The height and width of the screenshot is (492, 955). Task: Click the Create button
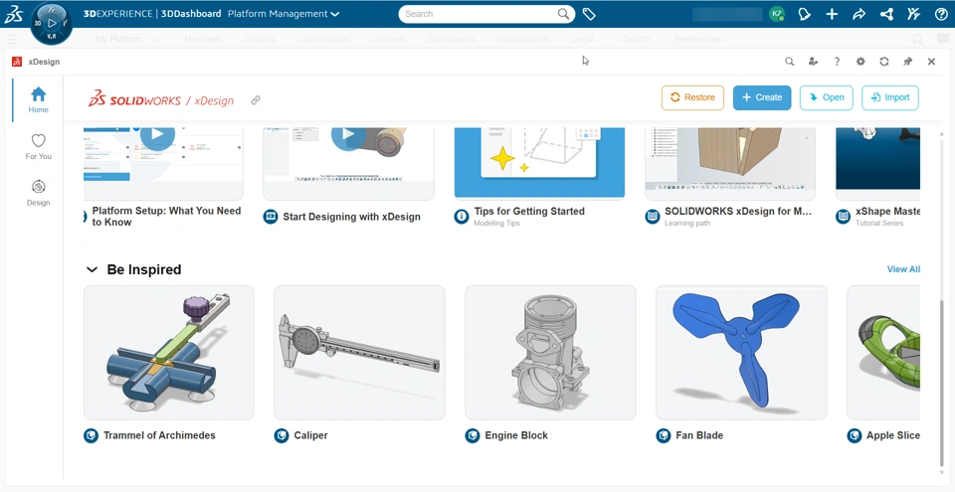762,97
